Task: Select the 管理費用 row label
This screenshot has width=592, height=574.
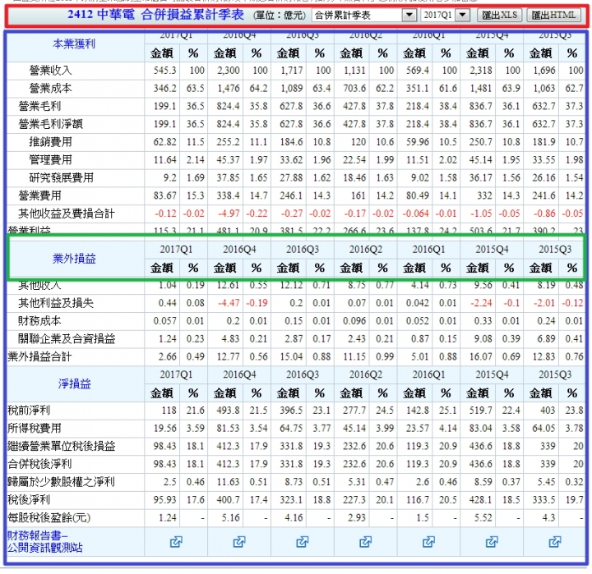Action: [x=51, y=159]
